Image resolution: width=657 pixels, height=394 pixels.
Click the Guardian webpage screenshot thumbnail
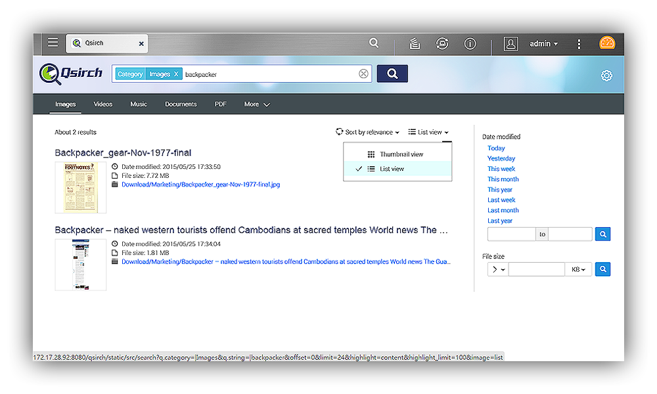[x=80, y=265]
